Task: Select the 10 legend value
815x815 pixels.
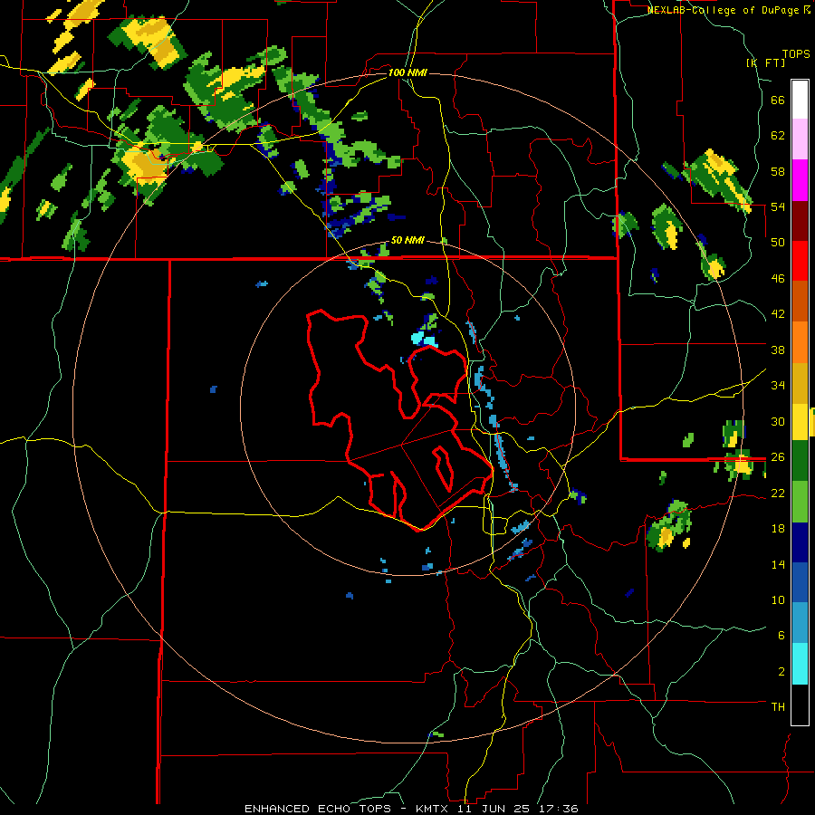Action: coord(778,599)
